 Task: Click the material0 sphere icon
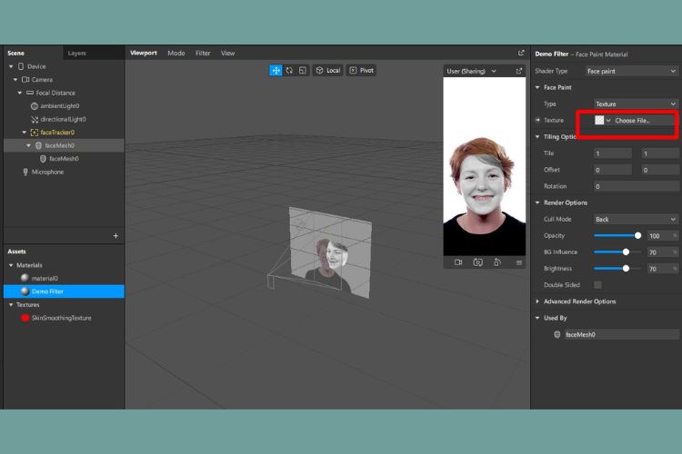click(25, 278)
